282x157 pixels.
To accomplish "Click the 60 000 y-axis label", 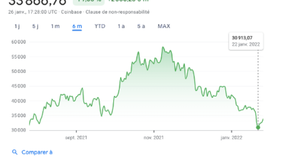I will coord(19,42).
